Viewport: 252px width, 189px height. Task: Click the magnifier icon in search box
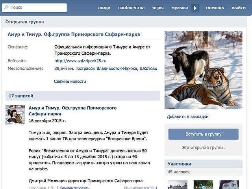point(6,7)
